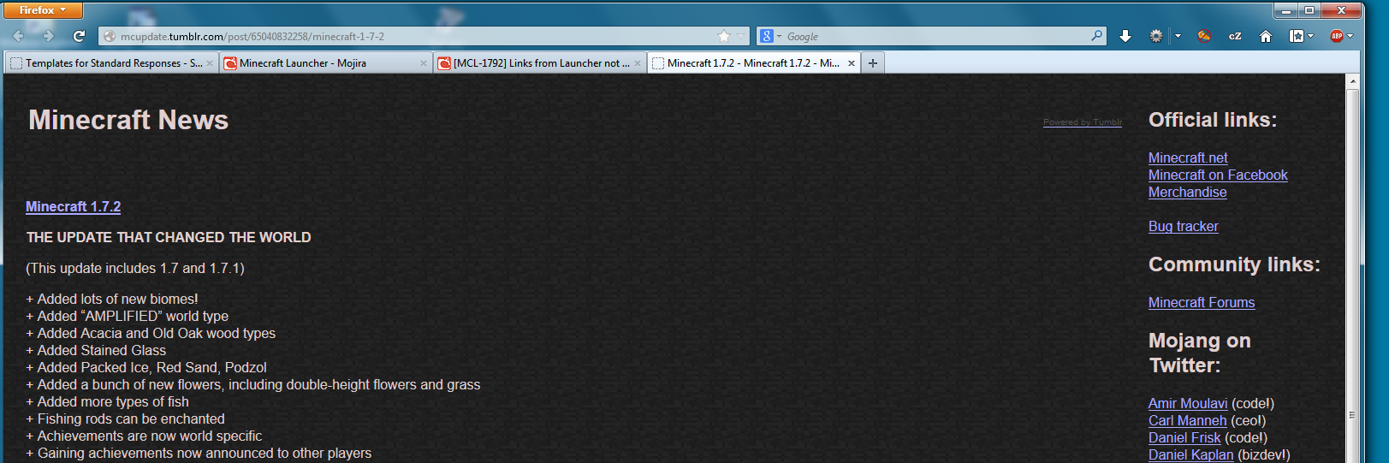The height and width of the screenshot is (463, 1389).
Task: Switch to MCL-1792 Links from Launcher tab
Action: (539, 63)
